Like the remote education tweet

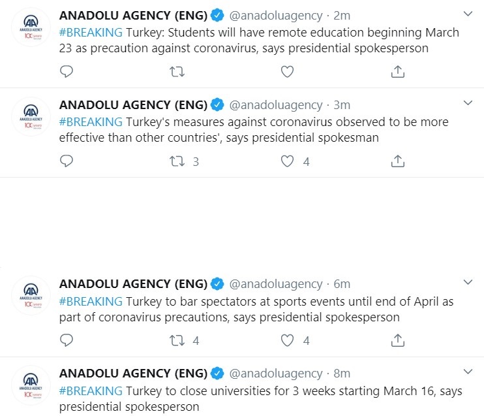pyautogui.click(x=287, y=72)
